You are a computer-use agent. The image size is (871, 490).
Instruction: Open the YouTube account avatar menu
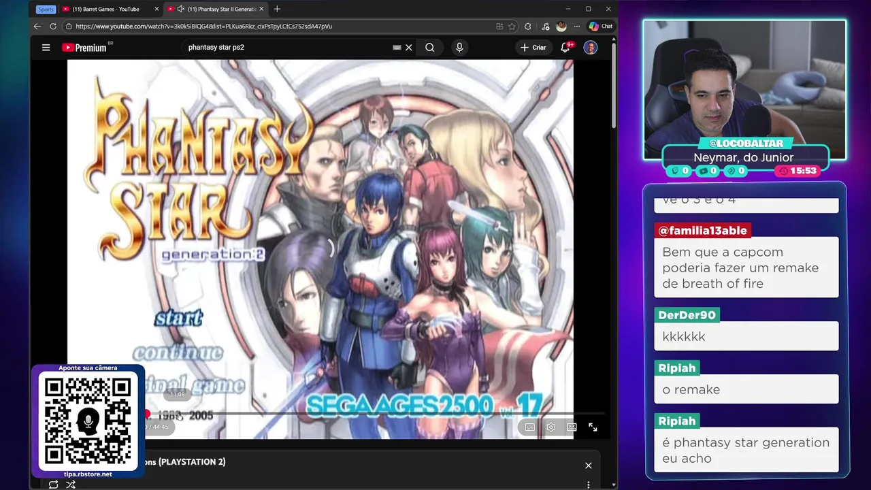point(591,48)
